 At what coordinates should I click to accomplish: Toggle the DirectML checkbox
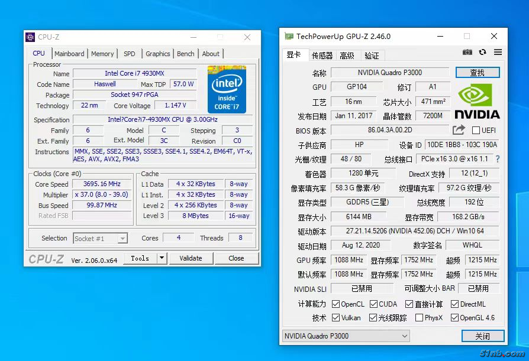pyautogui.click(x=454, y=304)
